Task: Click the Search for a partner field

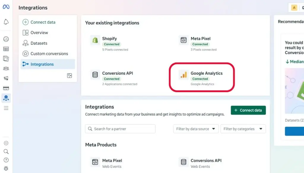Action: click(x=120, y=129)
